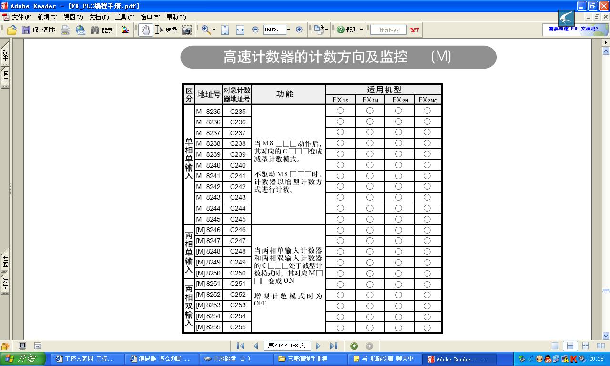The image size is (610, 366).
Task: Open the 文件 menu
Action: pyautogui.click(x=21, y=17)
